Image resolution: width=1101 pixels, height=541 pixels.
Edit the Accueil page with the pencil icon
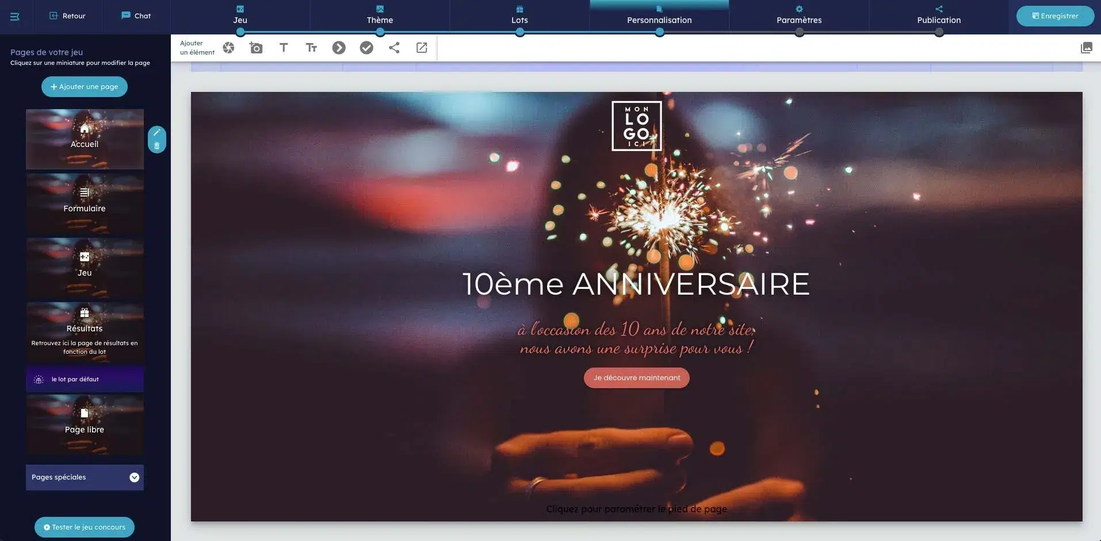[x=156, y=133]
